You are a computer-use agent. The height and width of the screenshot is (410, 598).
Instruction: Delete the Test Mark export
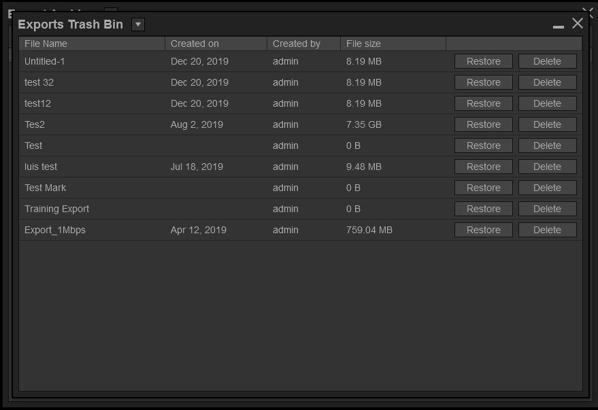pos(547,188)
